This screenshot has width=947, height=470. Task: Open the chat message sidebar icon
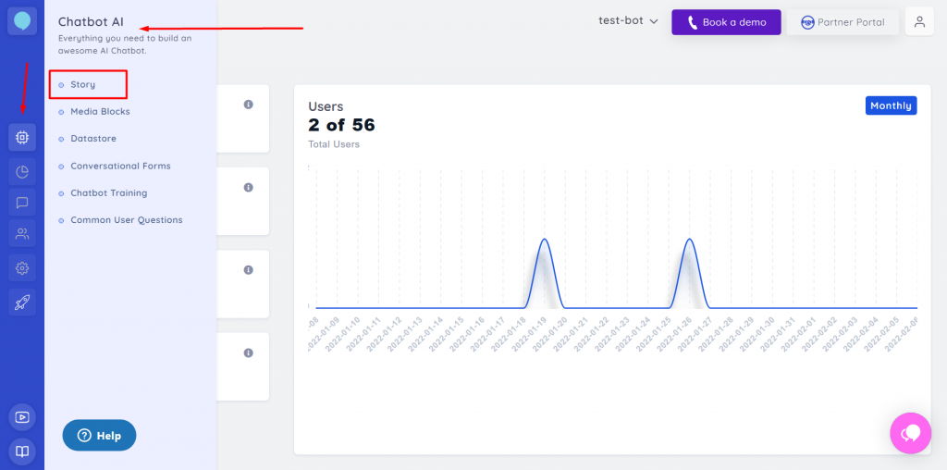[x=22, y=203]
